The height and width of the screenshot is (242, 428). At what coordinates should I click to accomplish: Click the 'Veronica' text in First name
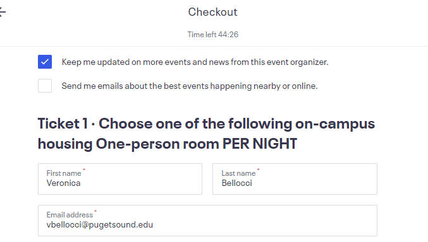pos(63,183)
